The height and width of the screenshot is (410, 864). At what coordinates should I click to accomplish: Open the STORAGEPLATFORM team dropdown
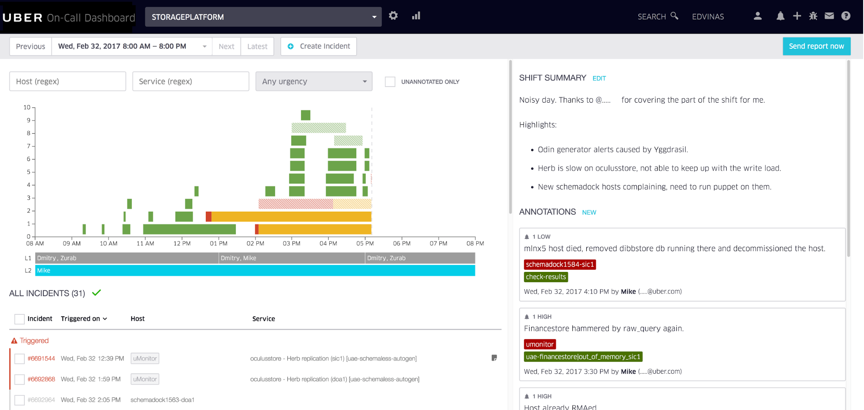(x=263, y=17)
